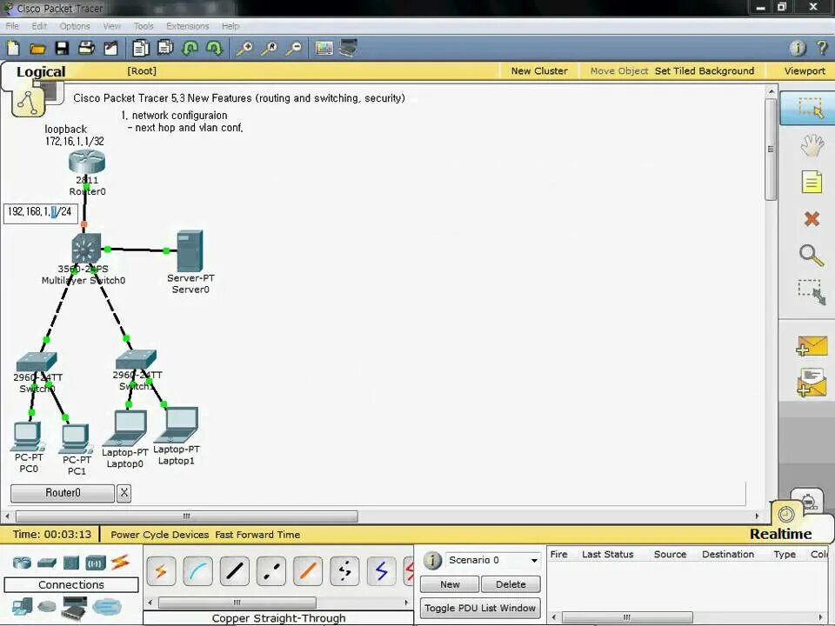Select the Routers device category icon
Image resolution: width=835 pixels, height=626 pixels.
(x=22, y=563)
